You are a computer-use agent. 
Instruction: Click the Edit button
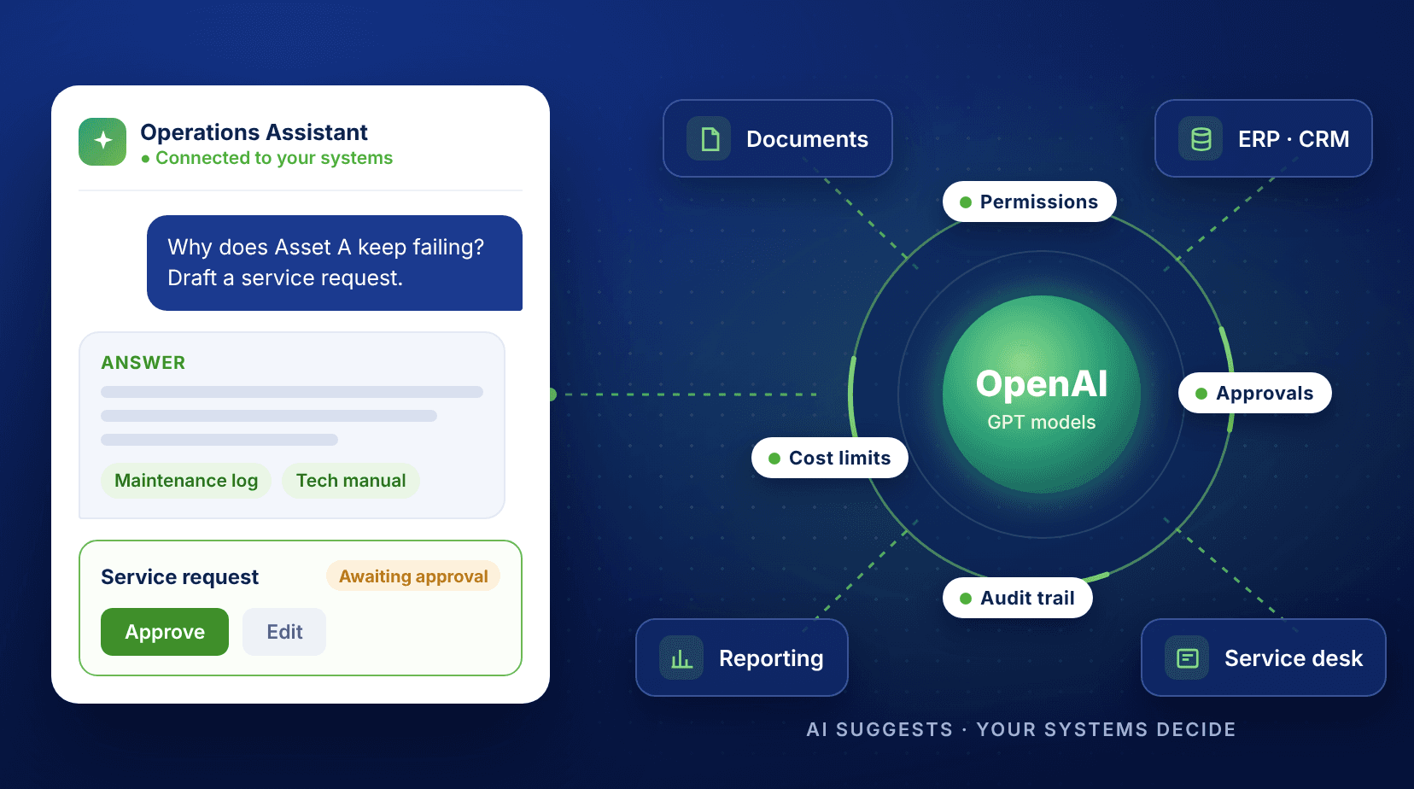tap(284, 632)
